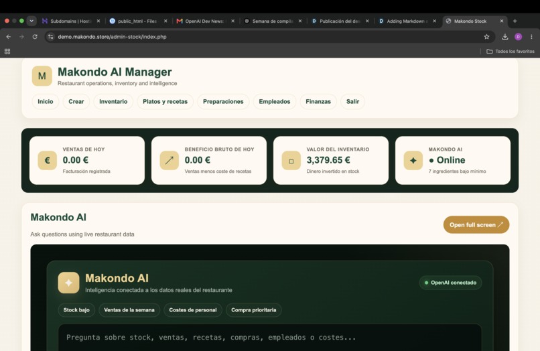Close the Adding Markdown tab

435,21
